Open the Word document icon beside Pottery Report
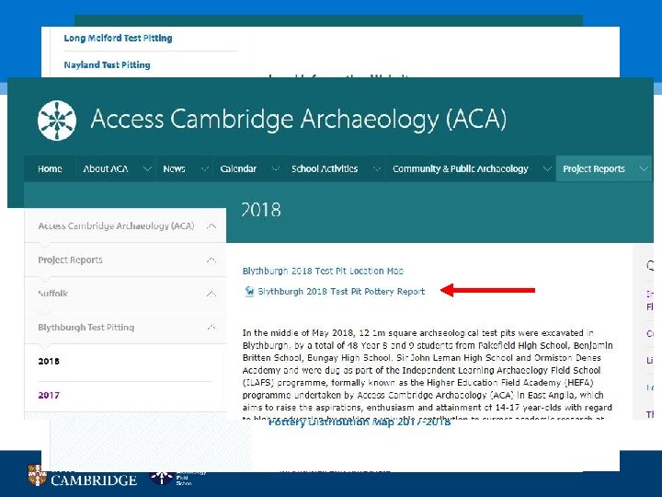Screen dimensions: 662x497 [249, 291]
